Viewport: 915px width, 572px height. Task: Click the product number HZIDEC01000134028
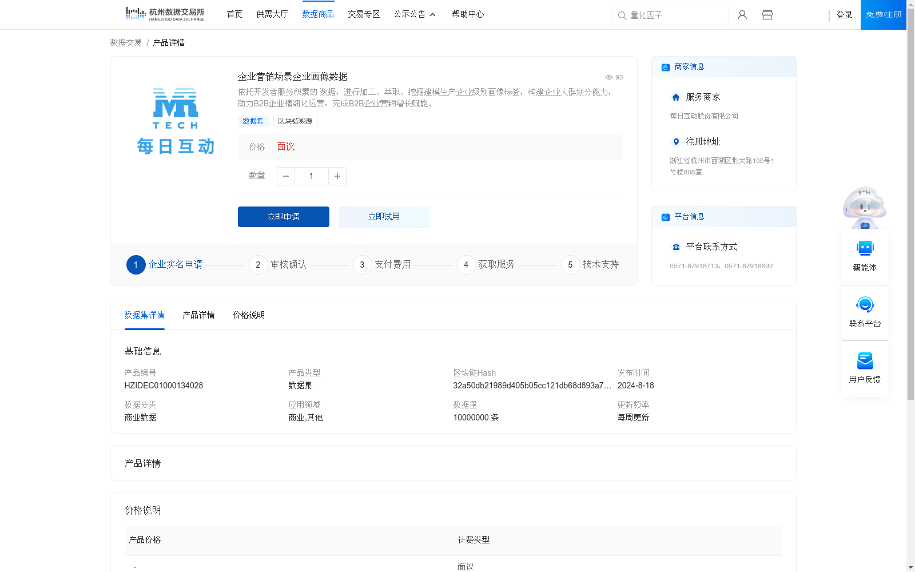click(x=164, y=386)
